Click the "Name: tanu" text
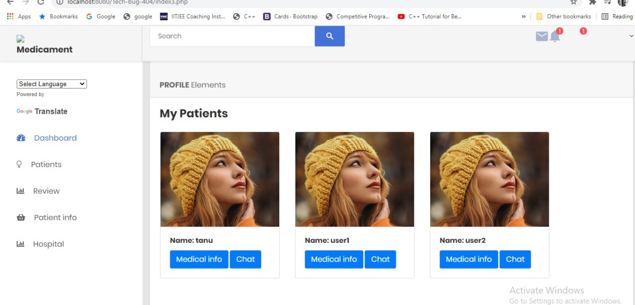Image resolution: width=635 pixels, height=305 pixels. (x=192, y=240)
